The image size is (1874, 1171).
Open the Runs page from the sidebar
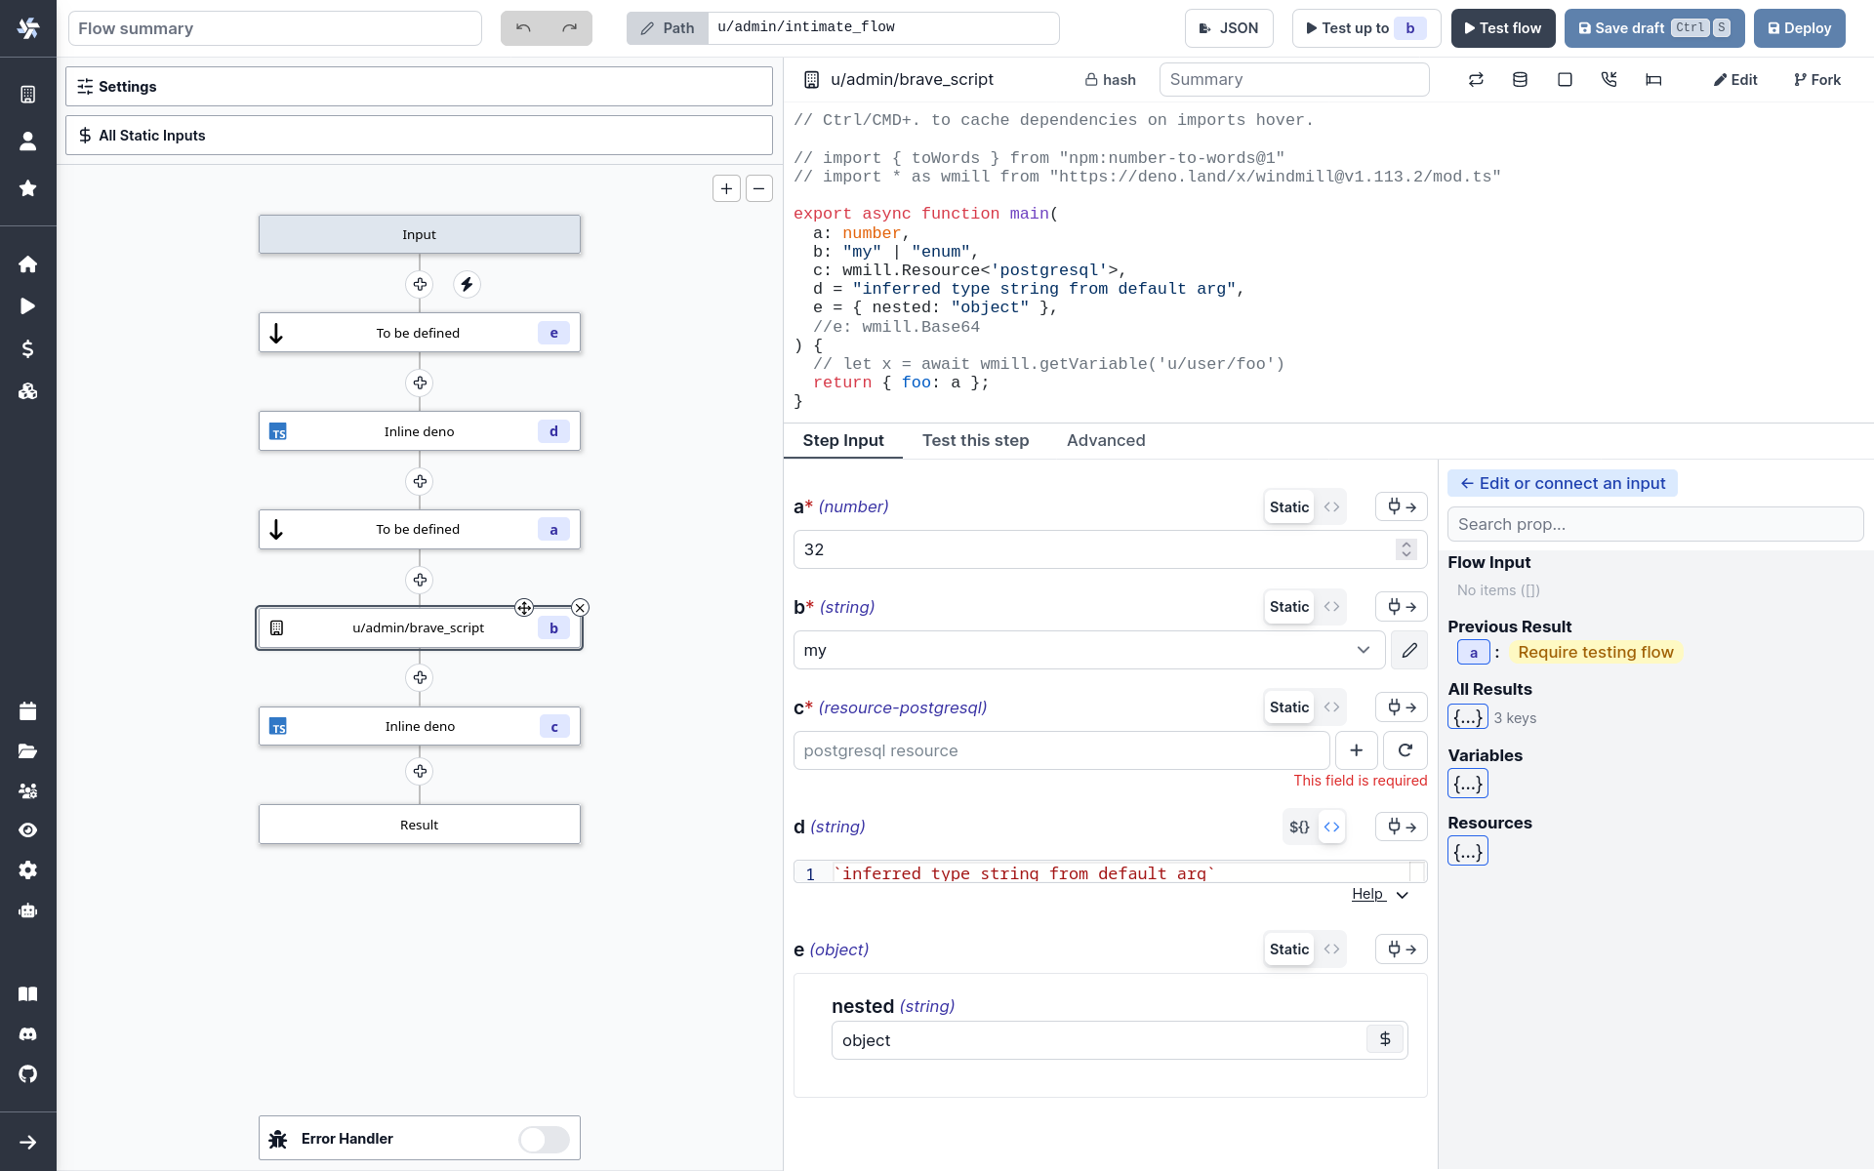(x=28, y=305)
